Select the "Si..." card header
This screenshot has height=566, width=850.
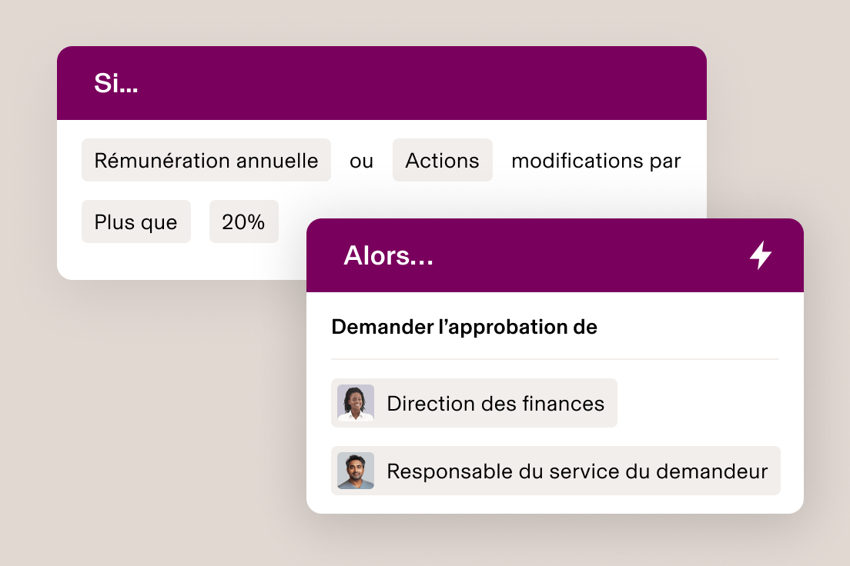point(382,82)
